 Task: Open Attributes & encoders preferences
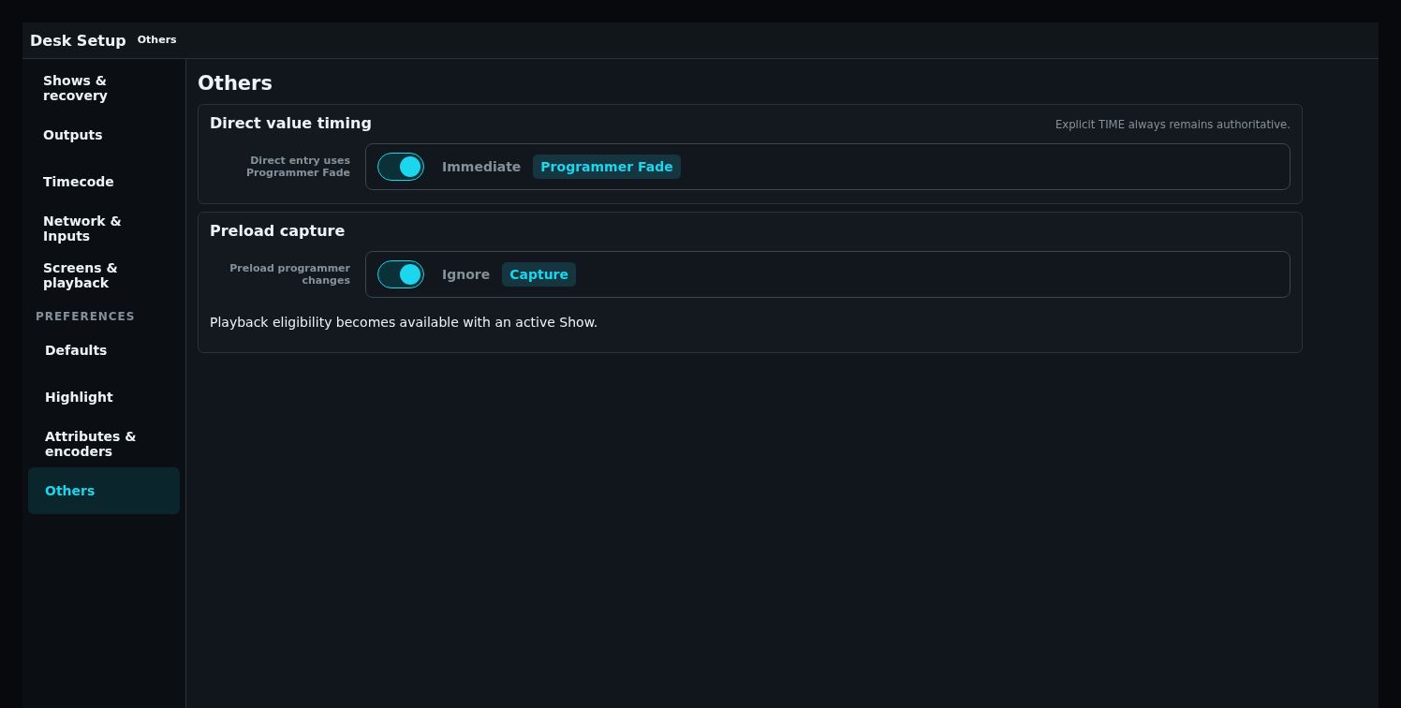click(104, 444)
